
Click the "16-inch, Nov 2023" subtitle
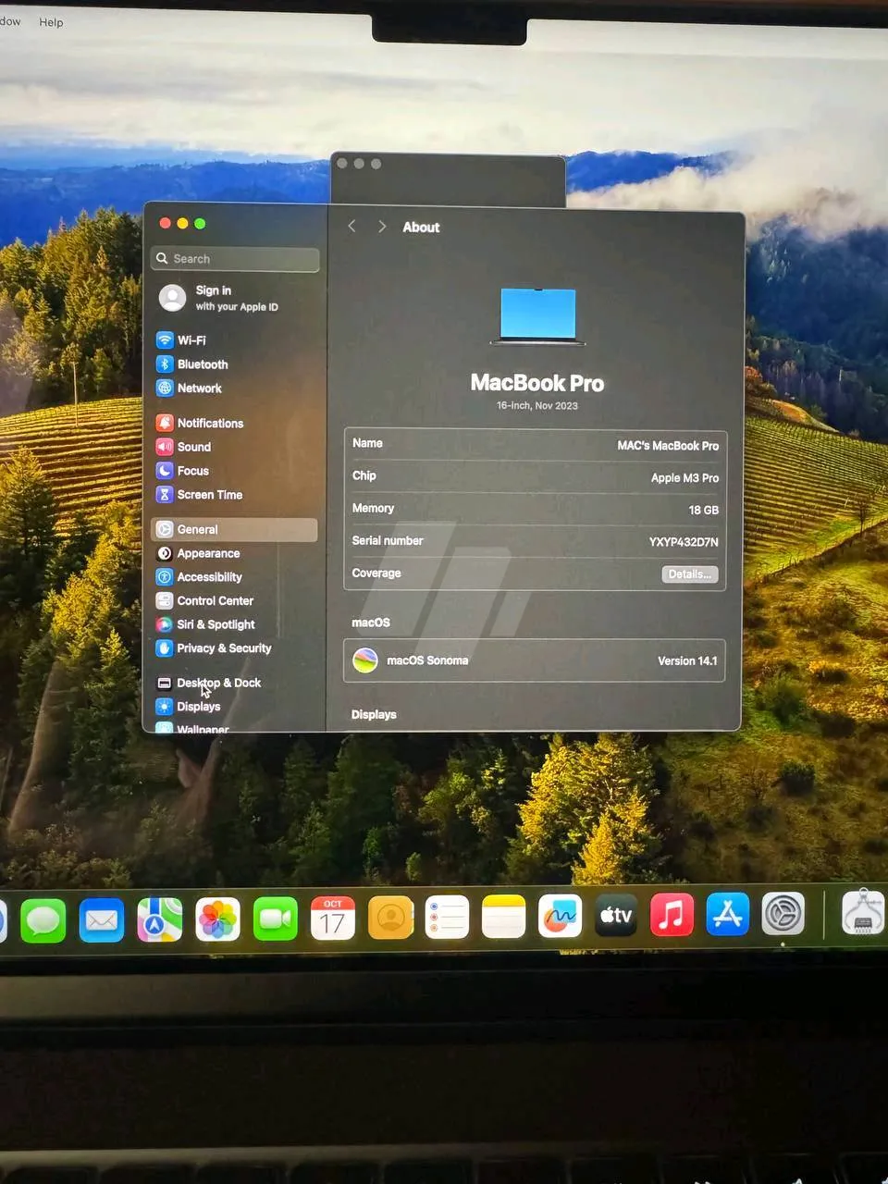click(537, 406)
